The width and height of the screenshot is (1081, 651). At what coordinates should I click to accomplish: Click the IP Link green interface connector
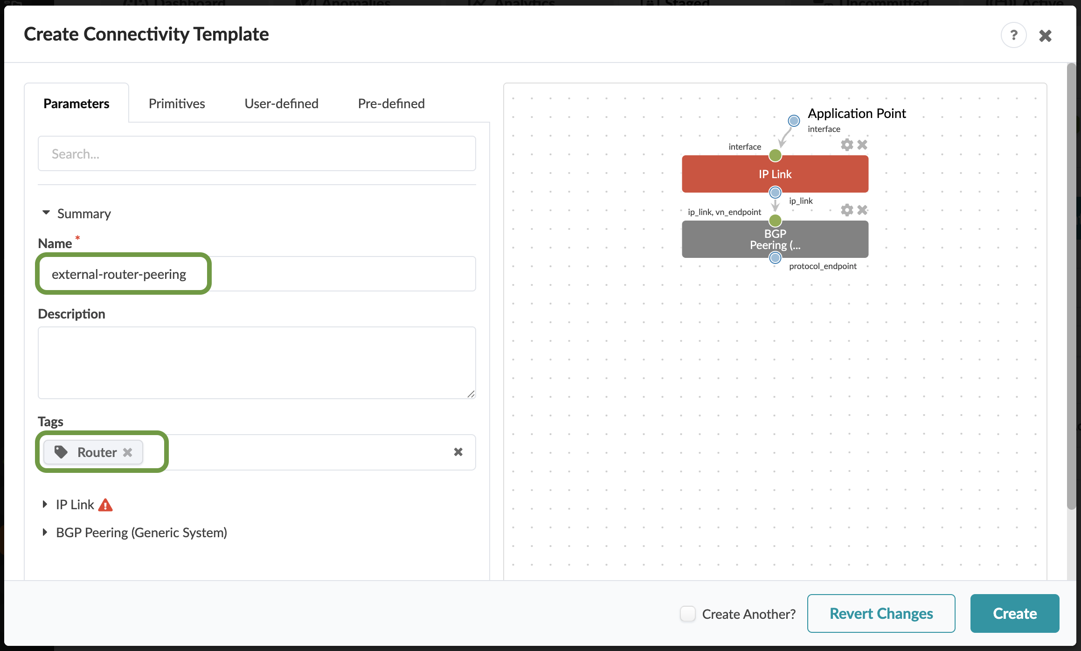tap(775, 155)
